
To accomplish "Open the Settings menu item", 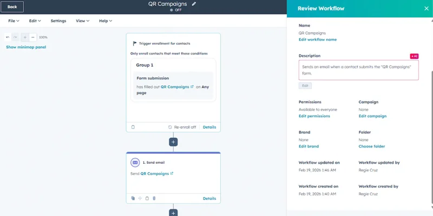I will (x=58, y=21).
